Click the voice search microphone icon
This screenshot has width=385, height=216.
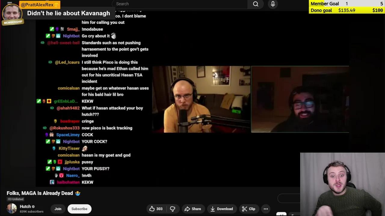pos(273,4)
